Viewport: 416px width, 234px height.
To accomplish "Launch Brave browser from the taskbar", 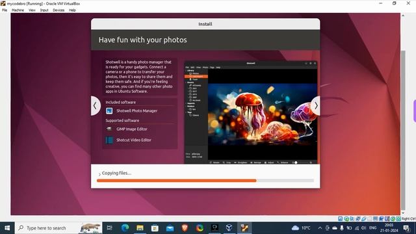I will pos(185,228).
